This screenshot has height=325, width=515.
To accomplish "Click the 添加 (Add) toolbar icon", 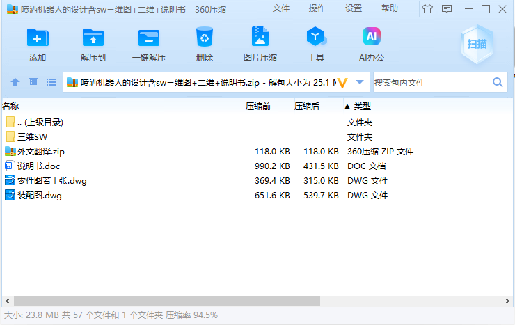I will [x=38, y=38].
